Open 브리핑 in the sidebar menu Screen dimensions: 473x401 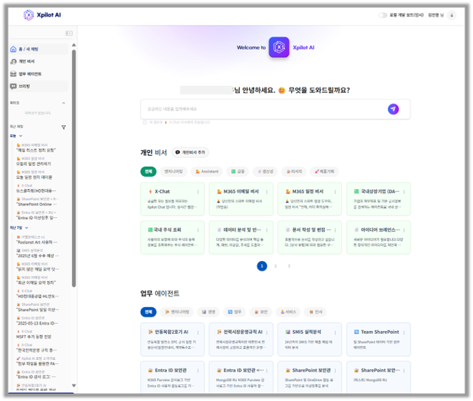click(39, 86)
